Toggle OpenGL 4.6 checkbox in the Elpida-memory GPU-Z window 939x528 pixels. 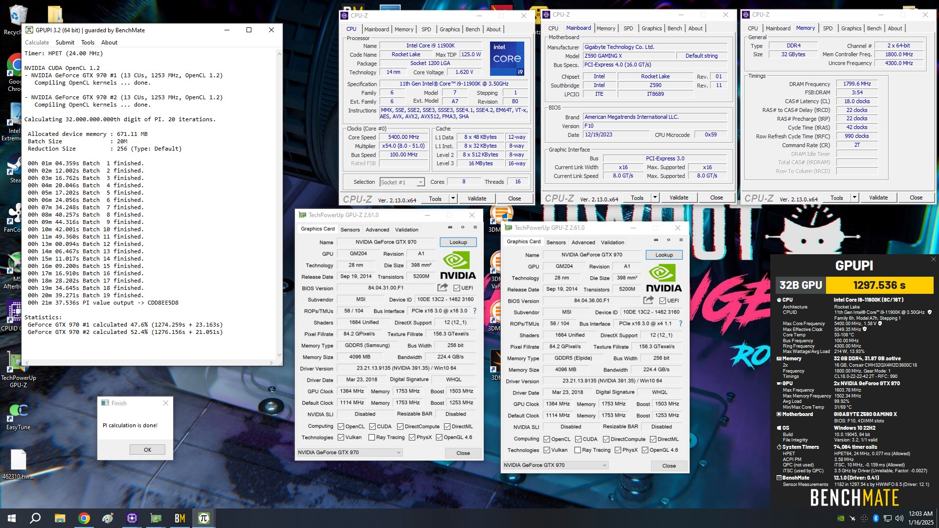pyautogui.click(x=645, y=450)
